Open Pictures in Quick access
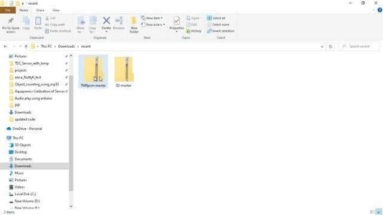The image size is (383, 215). pyautogui.click(x=21, y=56)
